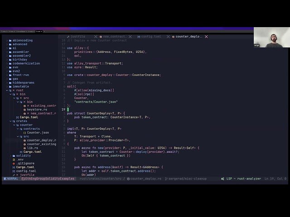Click the abiencoding folder icon
The height and width of the screenshot is (217, 290).
pyautogui.click(x=10, y=40)
